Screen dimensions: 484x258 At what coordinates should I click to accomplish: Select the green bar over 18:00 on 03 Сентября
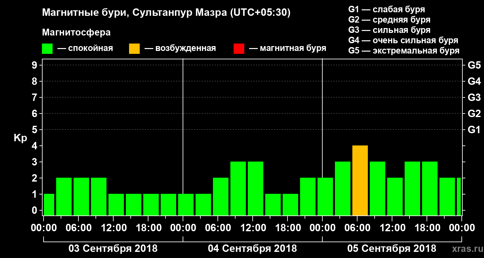click(x=151, y=205)
